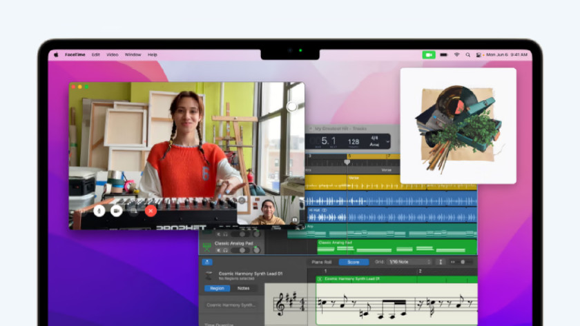Mute the Arp track
This screenshot has height=326, width=580.
click(218, 234)
